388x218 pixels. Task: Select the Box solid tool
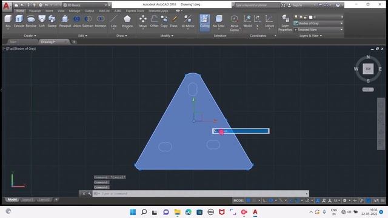pyautogui.click(x=8, y=21)
